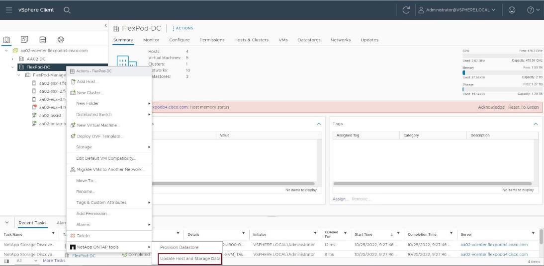544x266 pixels.
Task: Open Tags & Custom Attributes submenu
Action: (x=109, y=202)
